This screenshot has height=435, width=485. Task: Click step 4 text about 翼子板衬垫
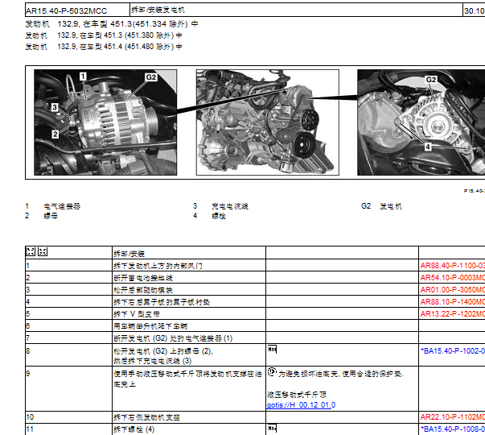162,302
